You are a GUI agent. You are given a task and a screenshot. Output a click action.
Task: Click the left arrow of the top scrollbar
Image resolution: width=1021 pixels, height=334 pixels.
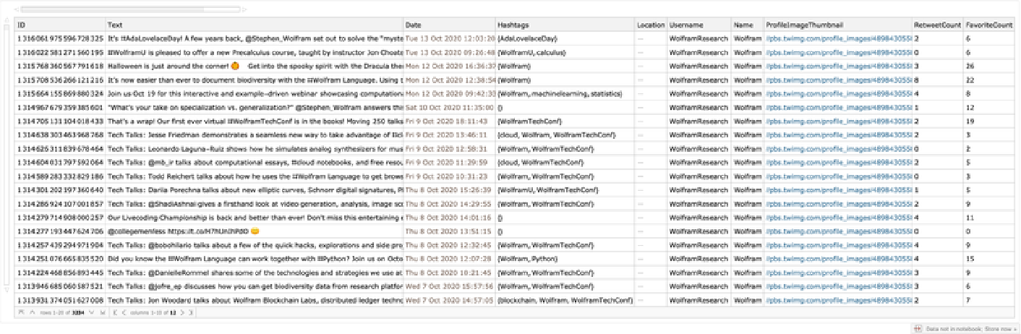(x=15, y=9)
